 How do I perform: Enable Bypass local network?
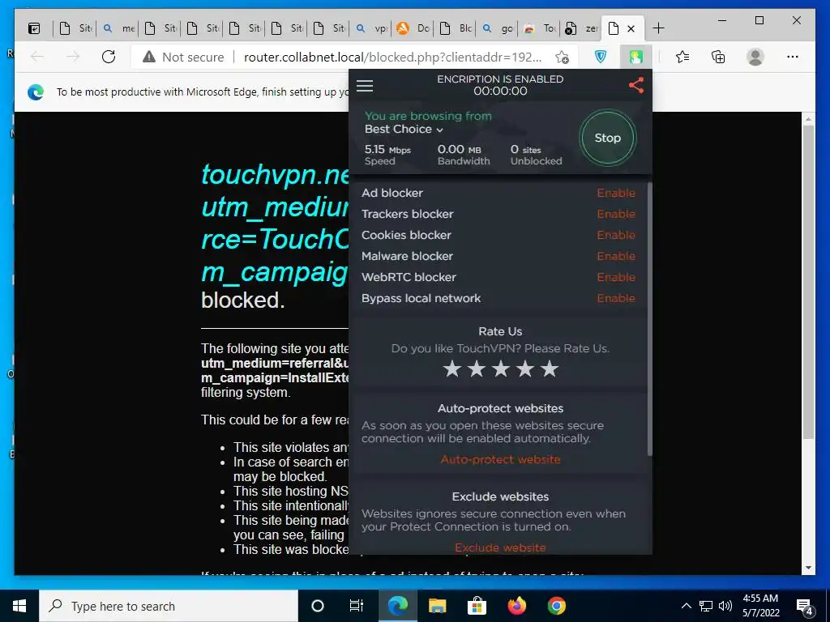pos(616,298)
